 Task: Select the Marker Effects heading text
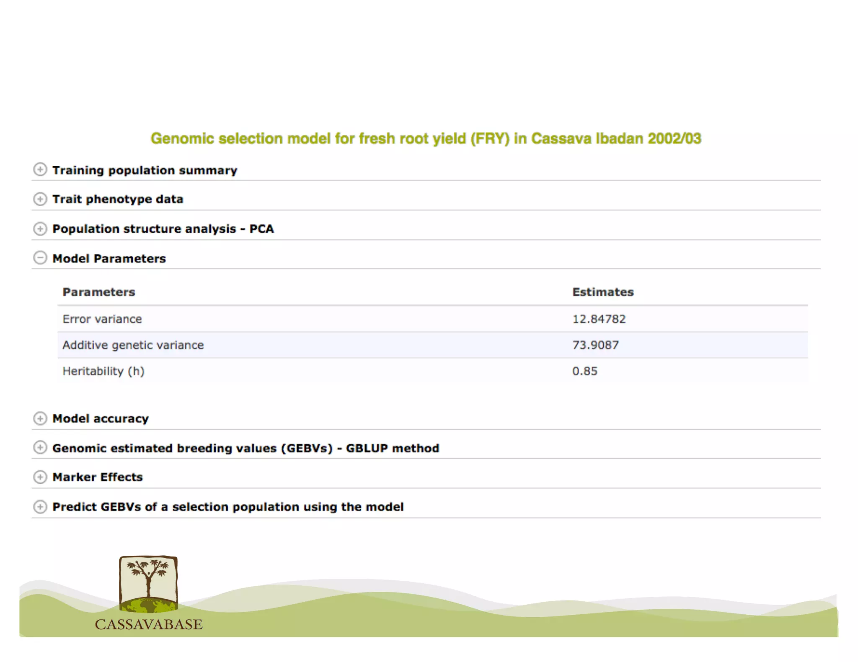click(x=98, y=477)
